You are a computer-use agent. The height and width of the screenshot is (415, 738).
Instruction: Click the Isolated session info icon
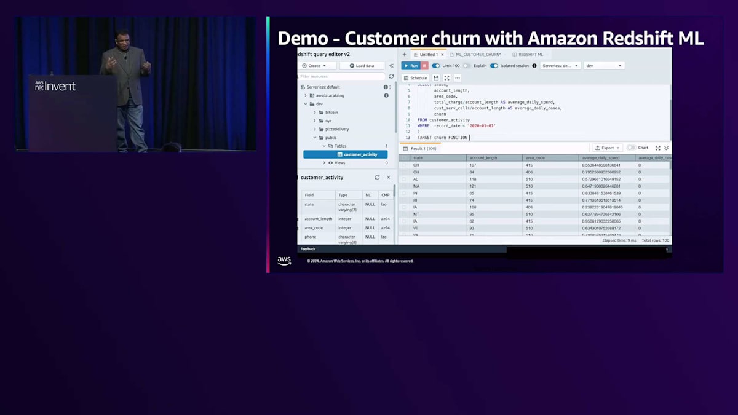[x=534, y=66]
